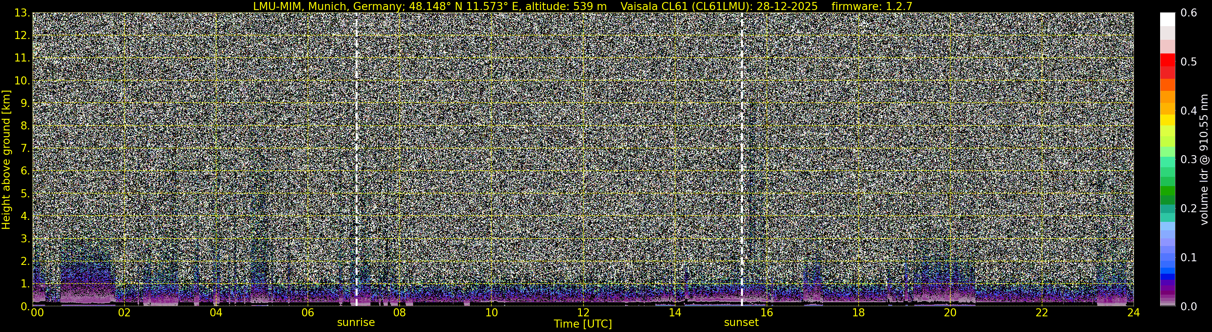Select the "24" time axis tick
Image resolution: width=1212 pixels, height=332 pixels.
pos(1134,313)
